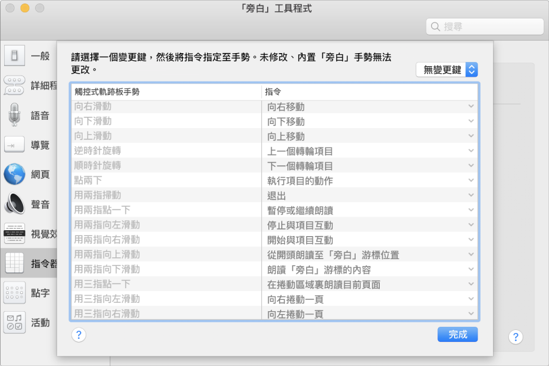Viewport: 549px width, 366px height.
Task: Expand command dropdown for 開始與項目互動
Action: [471, 240]
